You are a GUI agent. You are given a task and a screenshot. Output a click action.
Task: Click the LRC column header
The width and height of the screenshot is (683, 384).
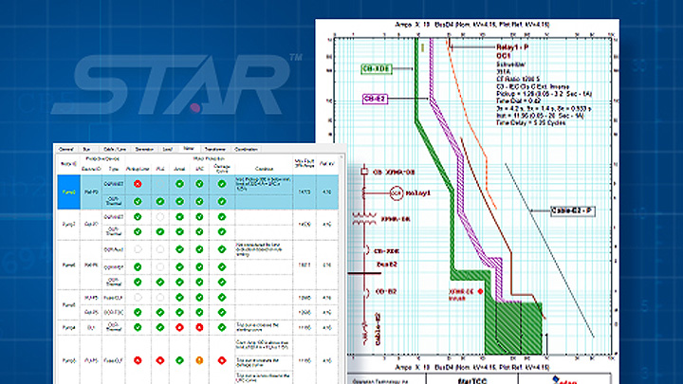coord(199,169)
